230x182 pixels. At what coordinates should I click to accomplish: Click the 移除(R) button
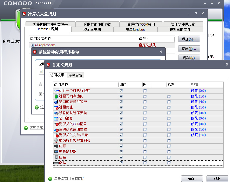pos(189,58)
